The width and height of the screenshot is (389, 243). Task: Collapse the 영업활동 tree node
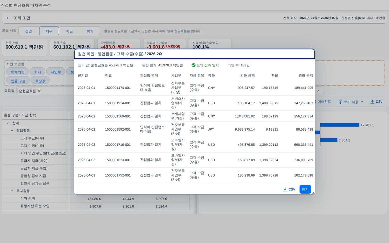point(12,131)
